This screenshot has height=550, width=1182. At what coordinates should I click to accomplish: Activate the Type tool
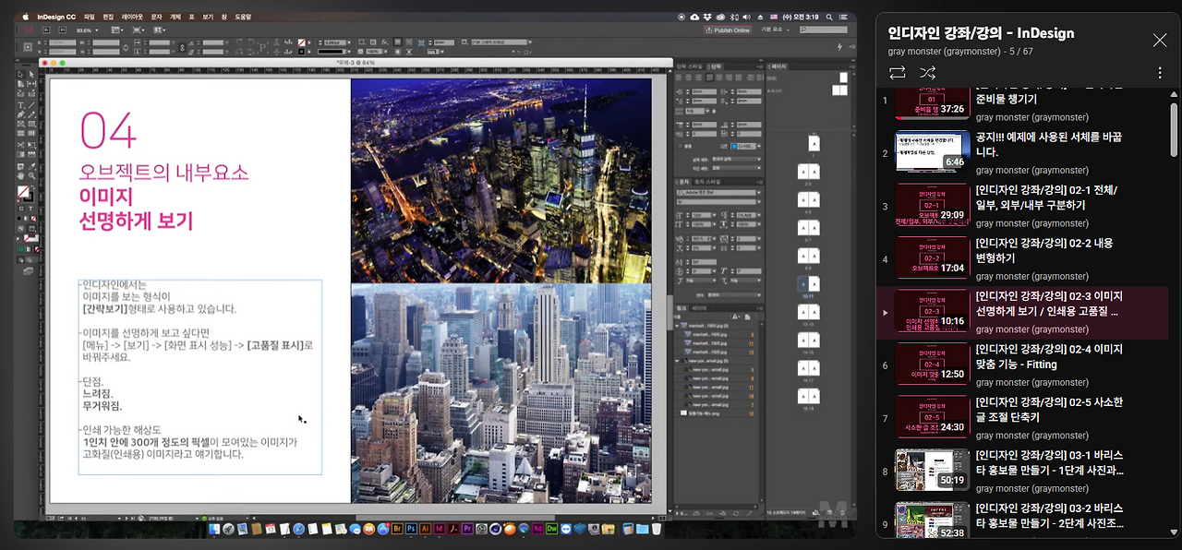click(20, 105)
